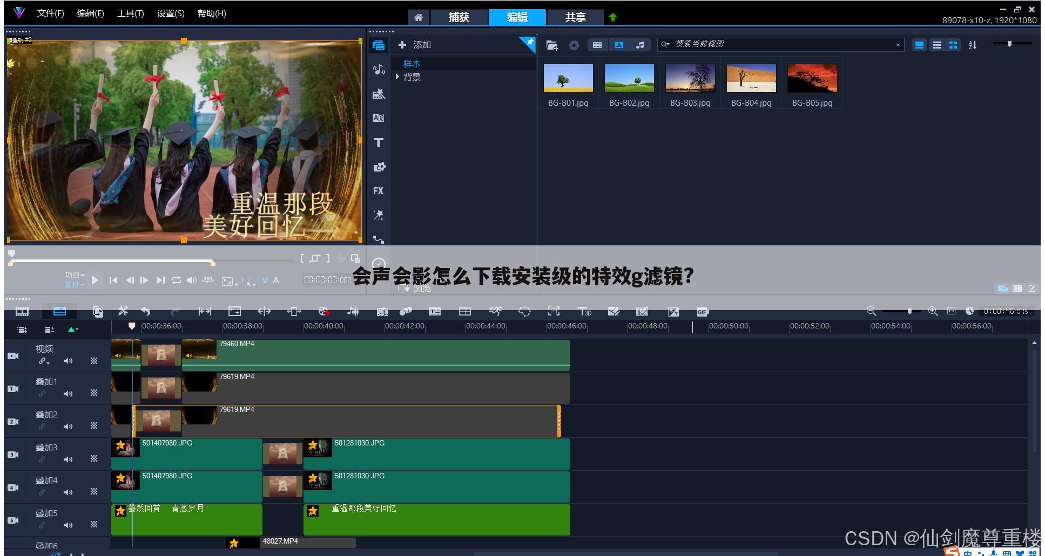Step to the next frame

click(144, 280)
